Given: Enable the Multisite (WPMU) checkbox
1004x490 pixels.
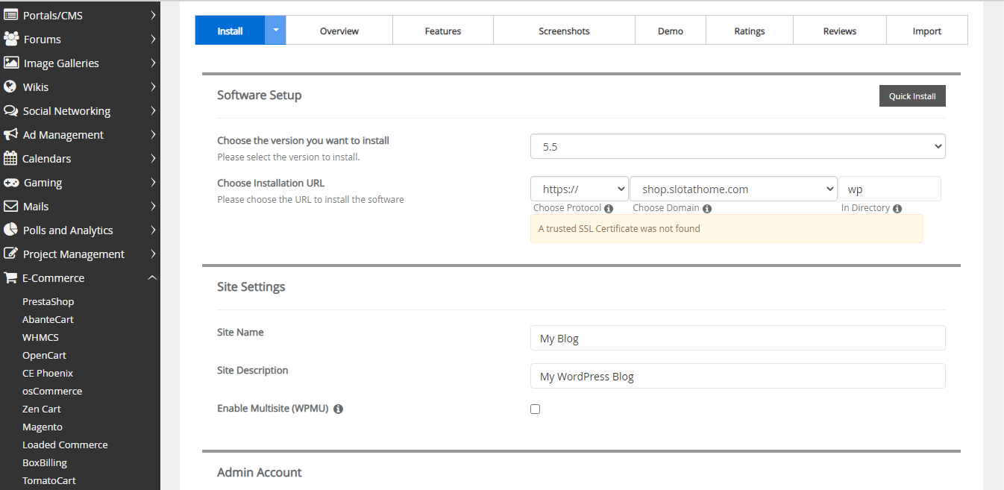Looking at the screenshot, I should (535, 409).
